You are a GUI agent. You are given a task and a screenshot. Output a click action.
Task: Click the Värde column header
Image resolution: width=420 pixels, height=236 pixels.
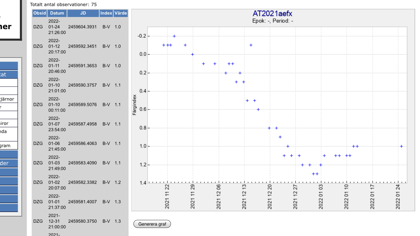(x=121, y=13)
